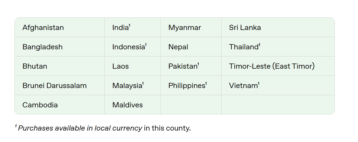Screen dimensions: 358x142
Task: Click the Nepal entry
Action: 178,47
